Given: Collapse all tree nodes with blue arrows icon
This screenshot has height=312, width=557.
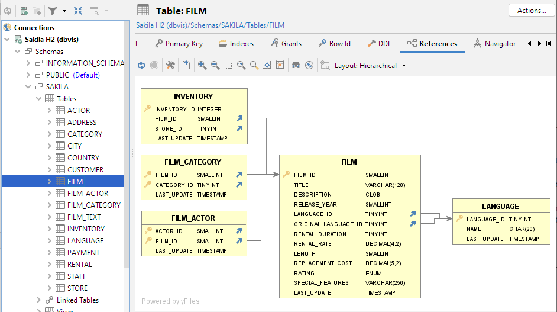Looking at the screenshot, I should coord(78,11).
